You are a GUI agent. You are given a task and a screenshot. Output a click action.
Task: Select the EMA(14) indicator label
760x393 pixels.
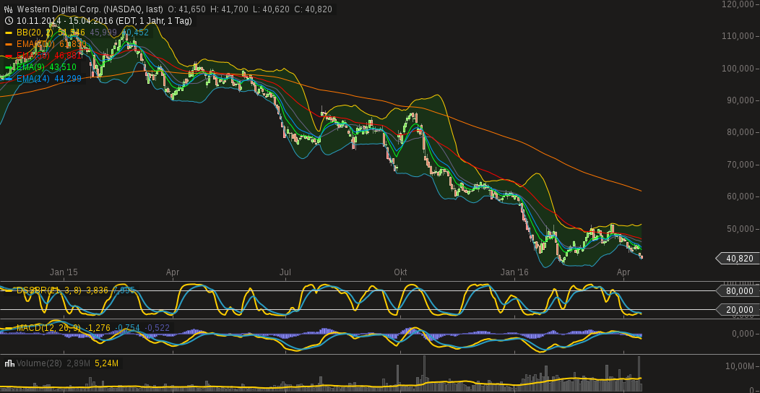click(x=33, y=79)
